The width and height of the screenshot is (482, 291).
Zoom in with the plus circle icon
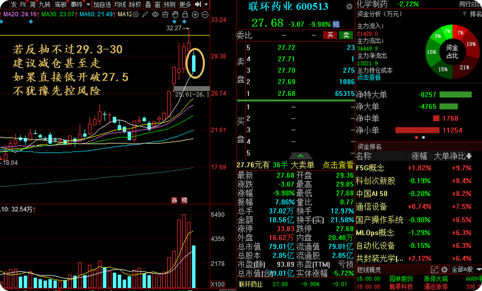195,15
